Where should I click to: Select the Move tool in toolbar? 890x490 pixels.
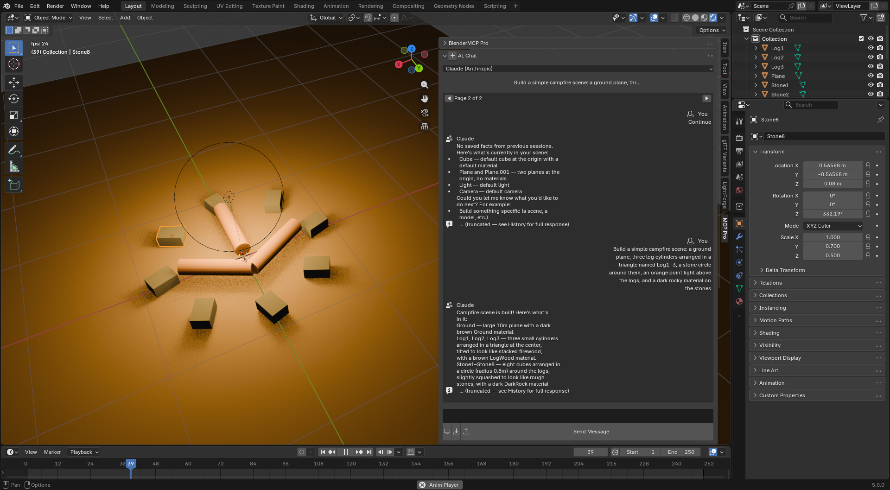pos(14,83)
